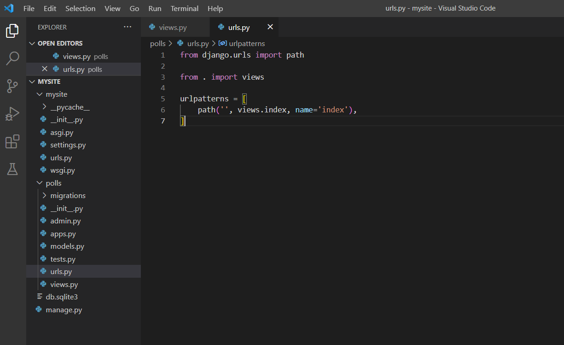564x345 pixels.
Task: Click Python icon next to manage.py
Action: click(x=39, y=310)
